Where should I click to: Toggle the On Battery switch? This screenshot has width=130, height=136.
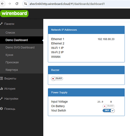point(109,106)
